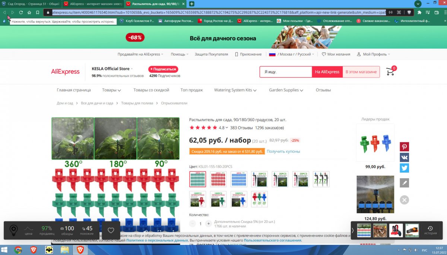Viewport: 447px width, 255px height.
Task: Open browsing history in the bottom widget
Action: [430, 230]
